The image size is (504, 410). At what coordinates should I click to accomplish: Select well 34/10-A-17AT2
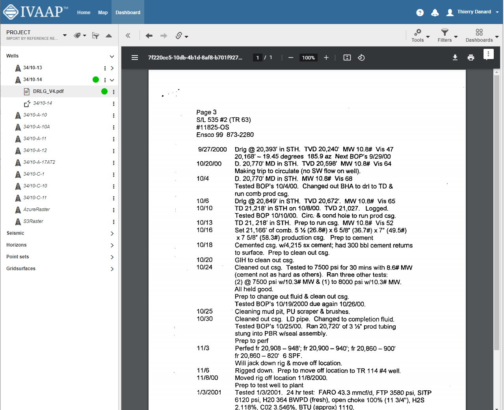(39, 162)
